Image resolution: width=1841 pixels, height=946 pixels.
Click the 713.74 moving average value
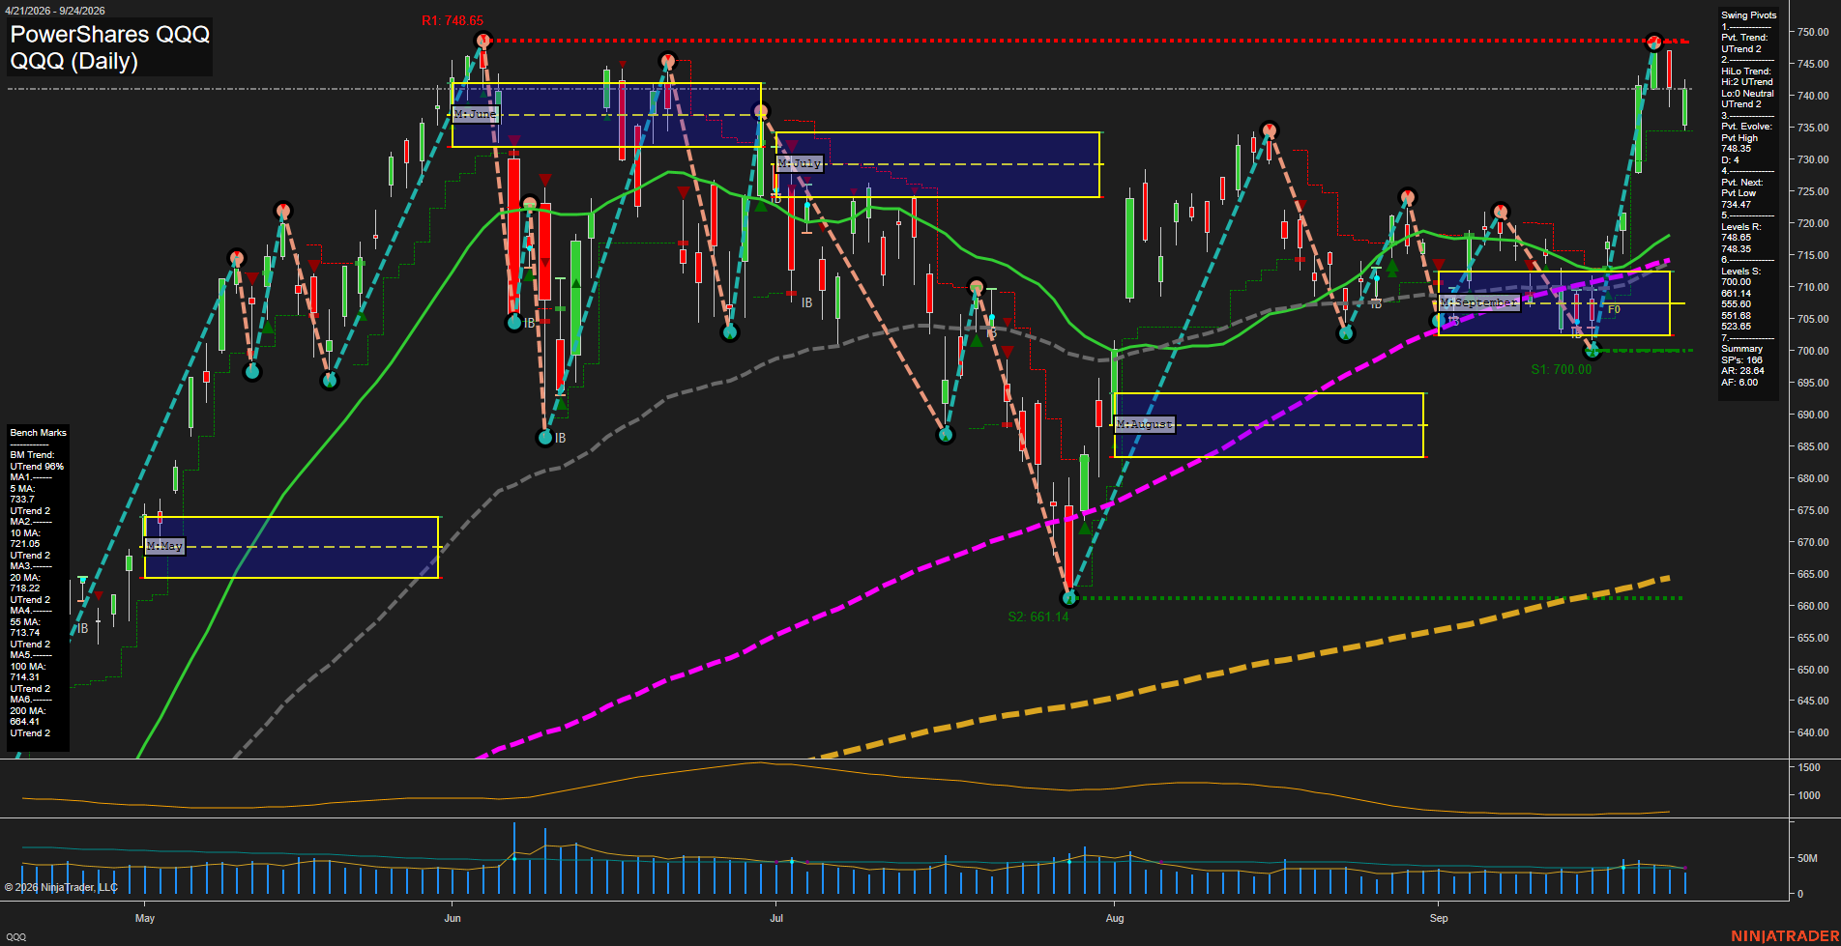pyautogui.click(x=24, y=633)
